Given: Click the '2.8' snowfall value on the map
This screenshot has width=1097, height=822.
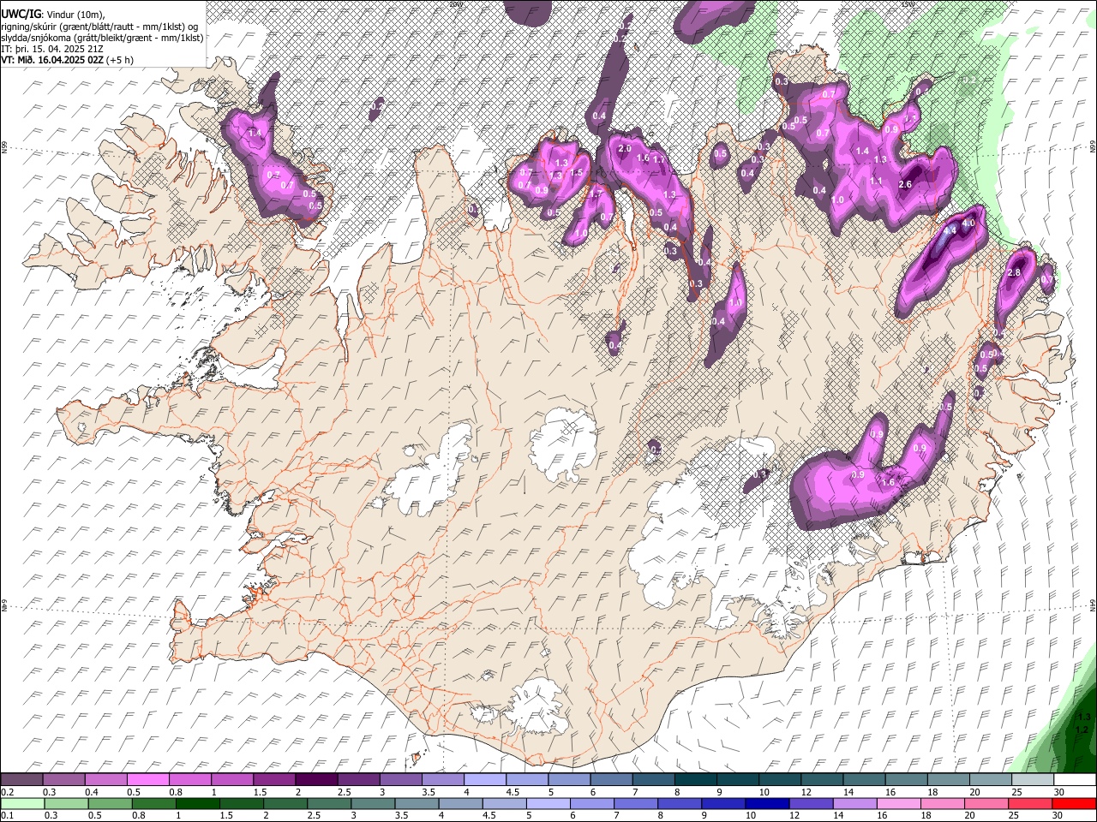Looking at the screenshot, I should coord(1014,272).
